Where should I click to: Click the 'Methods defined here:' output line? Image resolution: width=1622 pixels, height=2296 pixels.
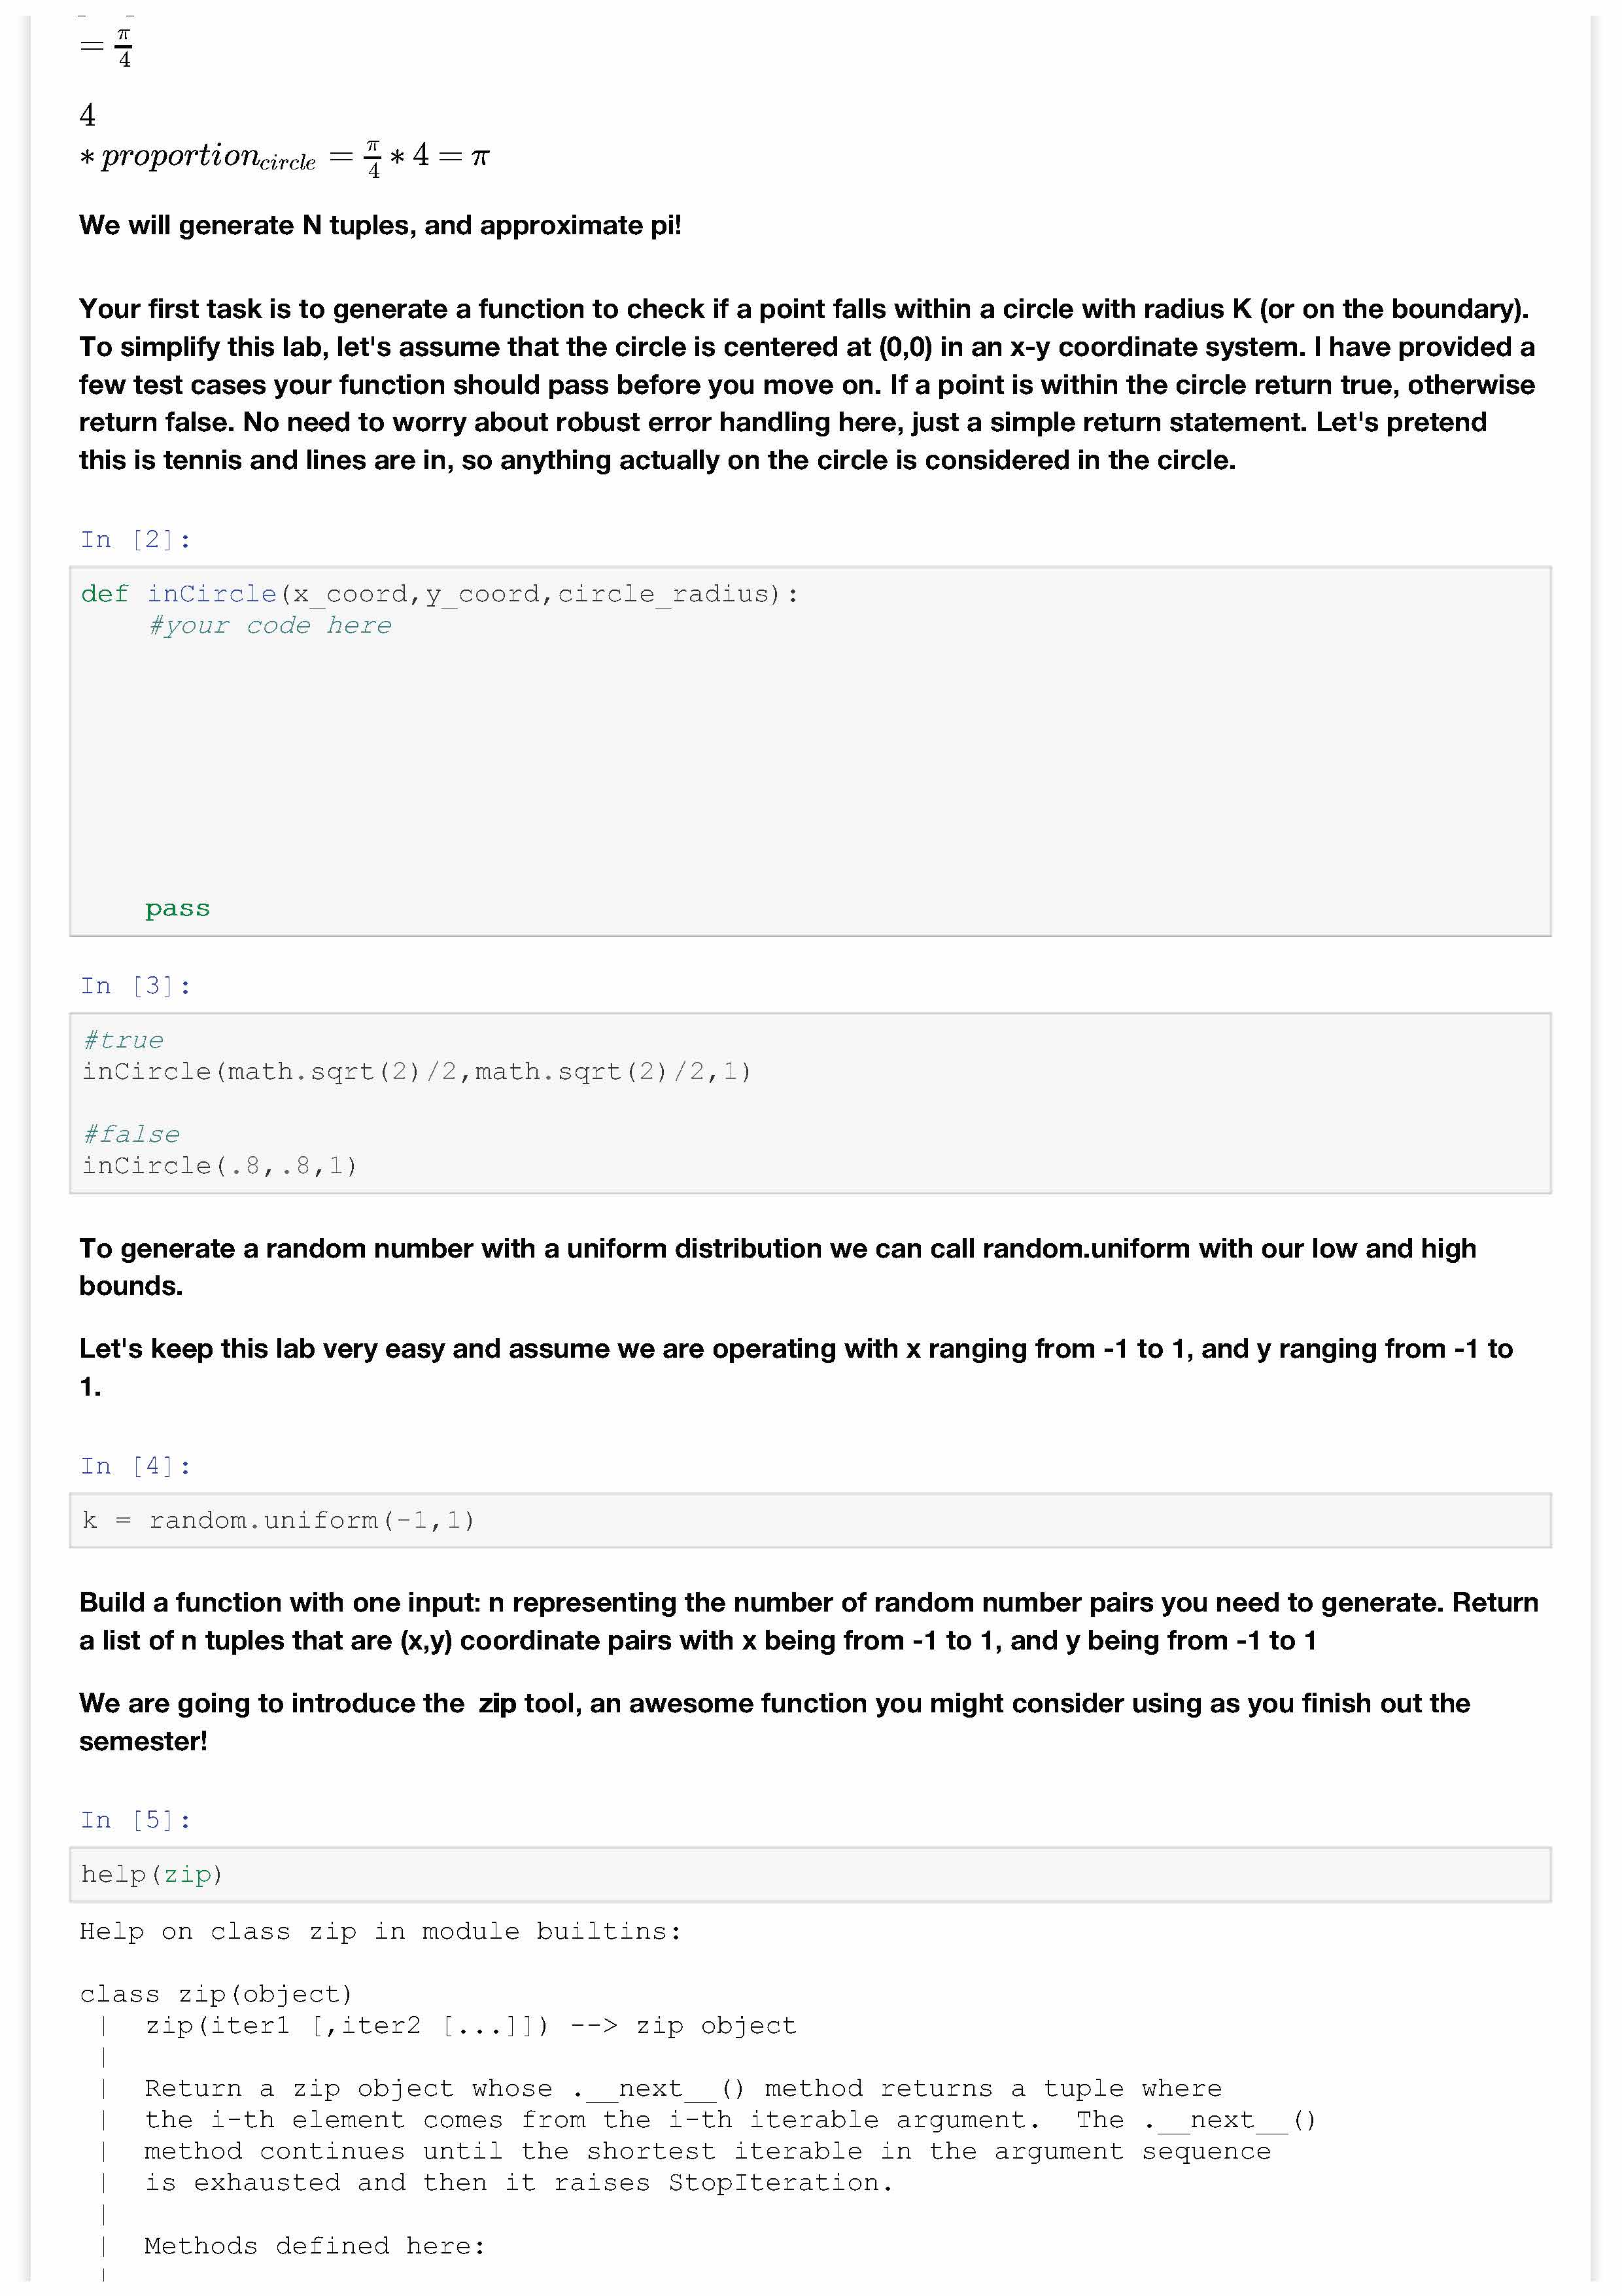tap(315, 2246)
